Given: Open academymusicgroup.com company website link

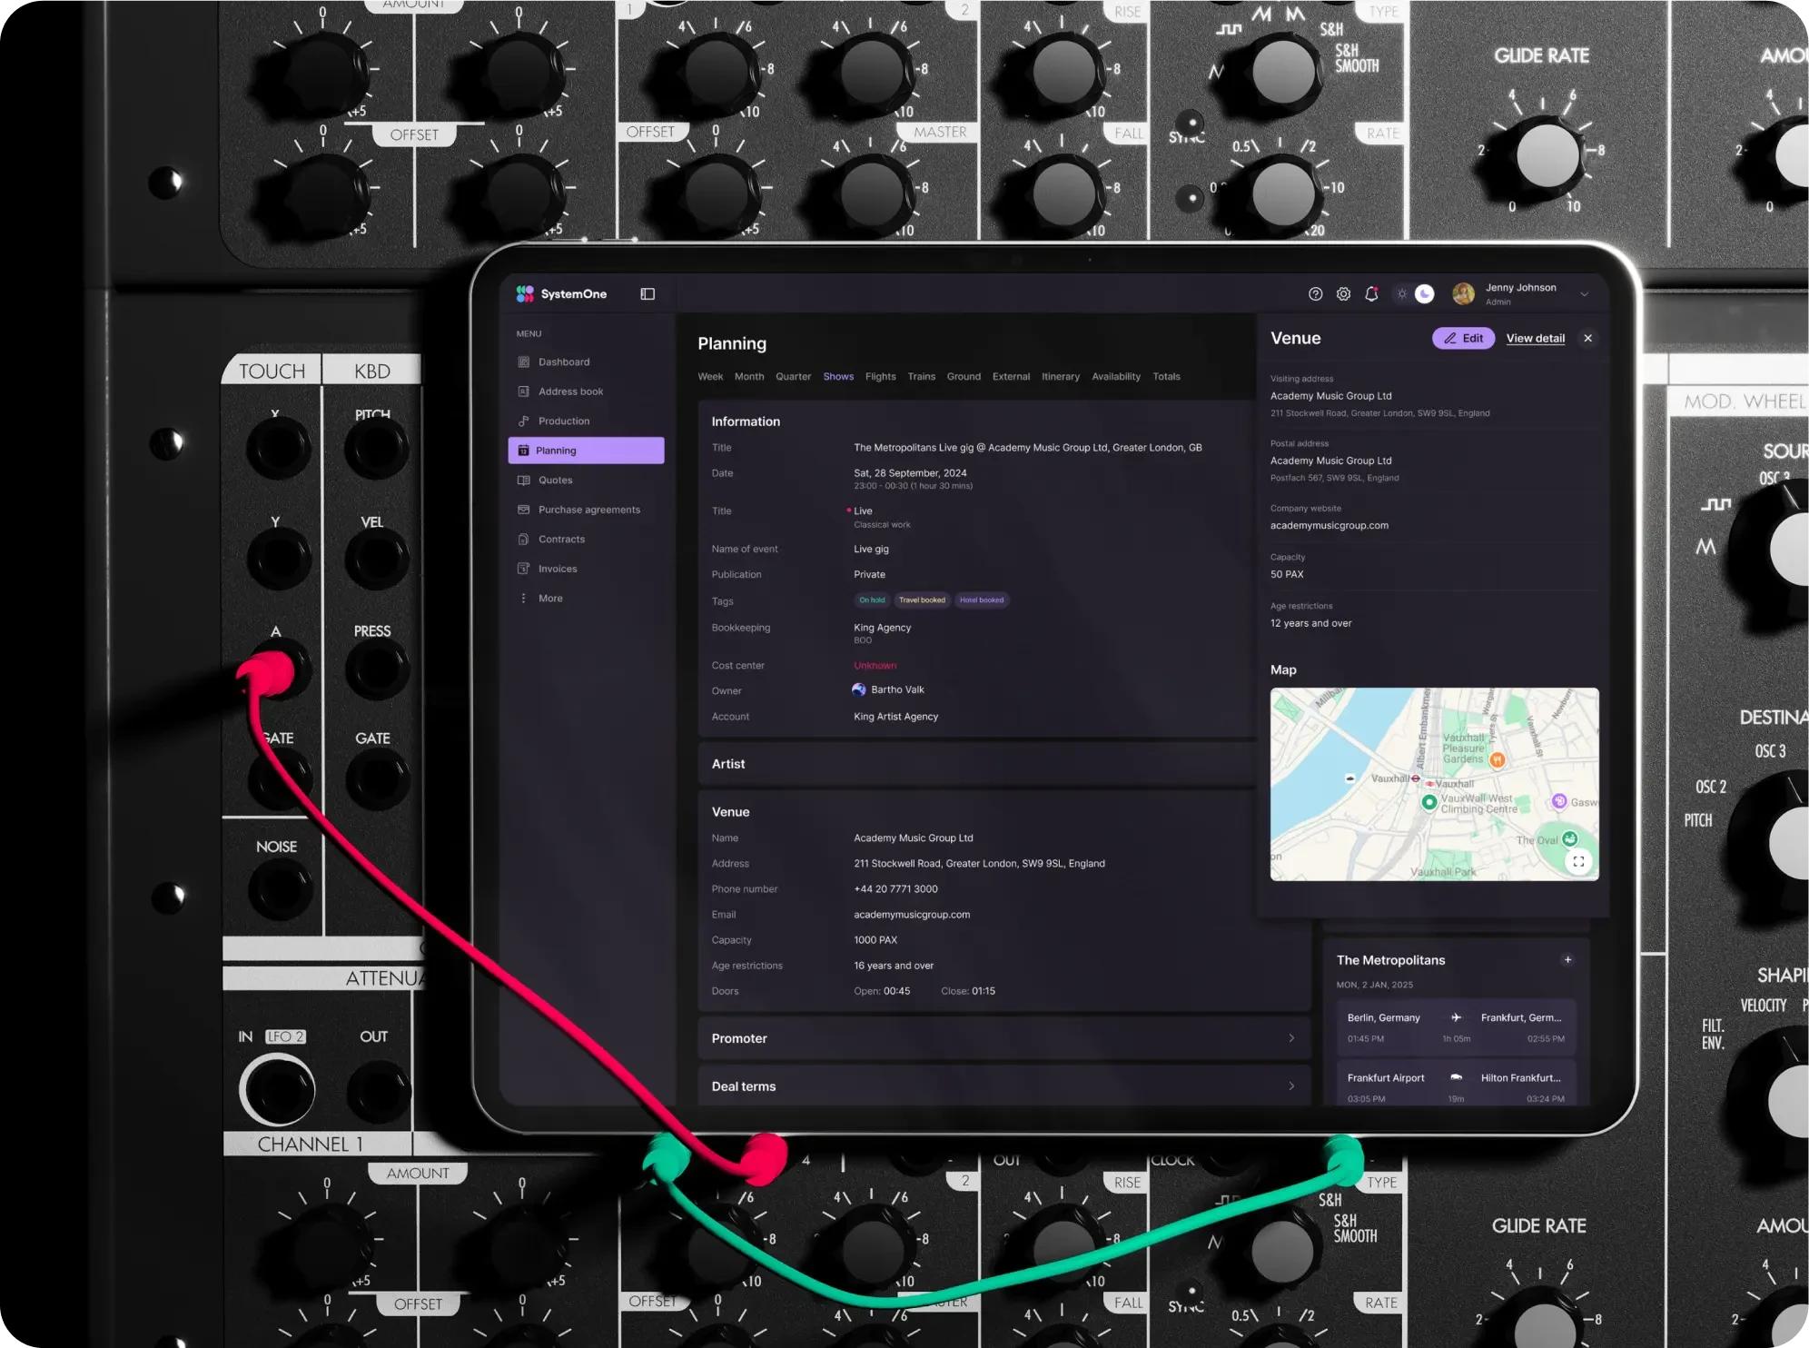Looking at the screenshot, I should (1330, 526).
